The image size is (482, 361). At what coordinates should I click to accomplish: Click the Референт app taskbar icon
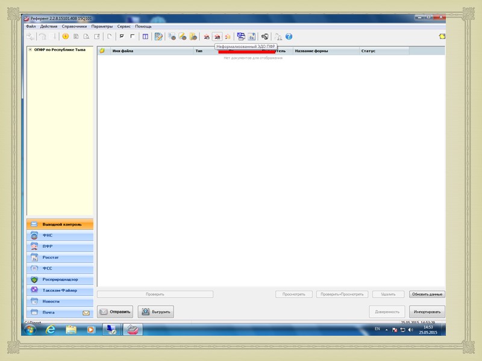point(133,330)
